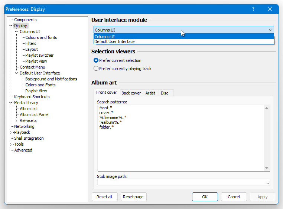283x209 pixels.
Task: Collapse the Columns UI tree node
Action: (x=16, y=31)
